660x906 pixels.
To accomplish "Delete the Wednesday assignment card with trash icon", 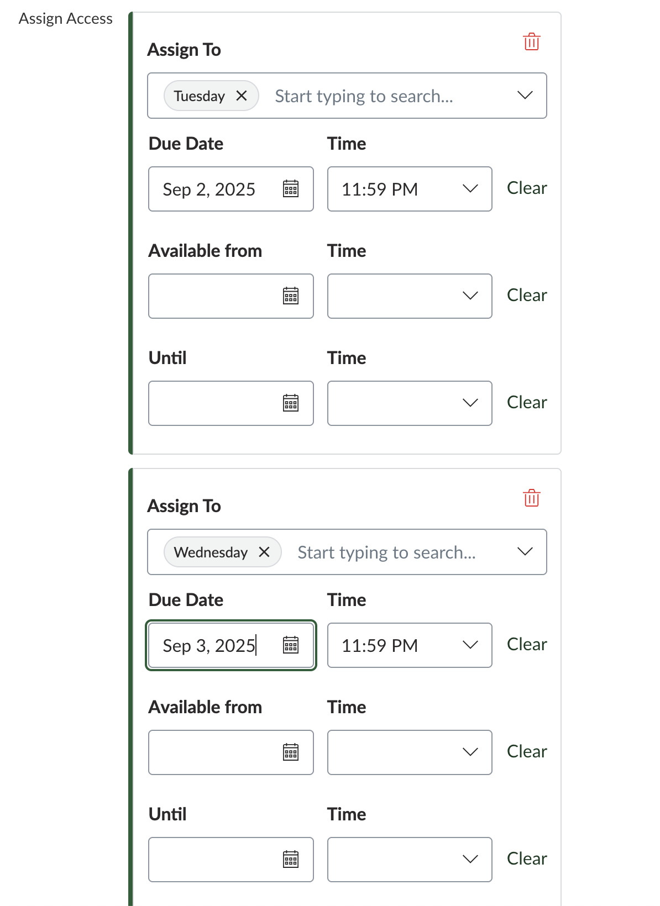I will (x=531, y=498).
